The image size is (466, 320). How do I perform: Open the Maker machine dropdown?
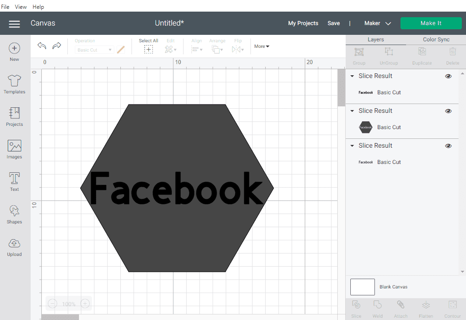coord(377,23)
